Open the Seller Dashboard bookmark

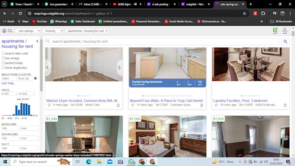click(x=82, y=21)
